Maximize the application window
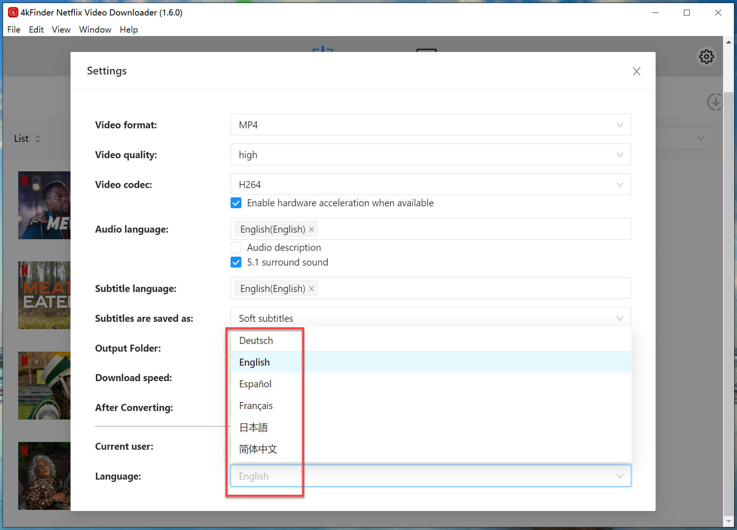 pos(687,12)
